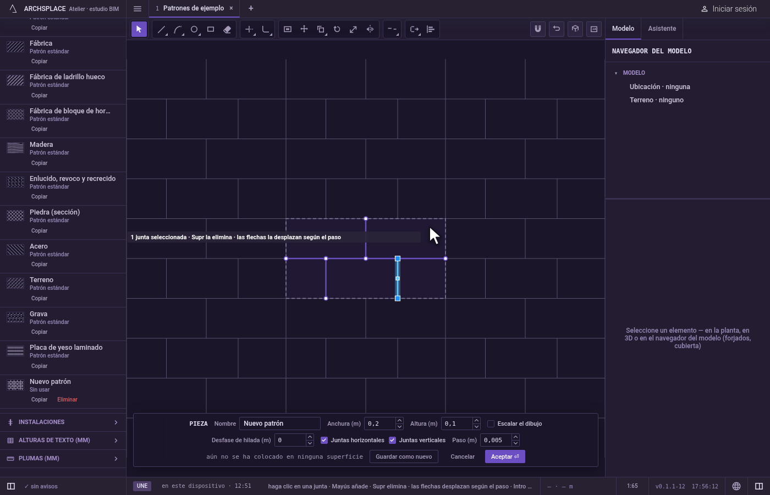This screenshot has height=495, width=770.
Task: Click the move tool with four arrows
Action: click(304, 29)
